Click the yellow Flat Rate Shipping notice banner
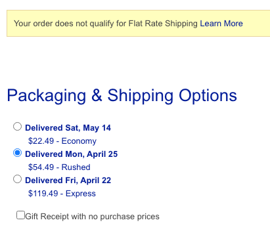270x237 pixels. click(x=139, y=24)
